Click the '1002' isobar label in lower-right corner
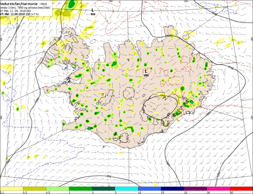This screenshot has height=194, width=253. tap(218, 175)
